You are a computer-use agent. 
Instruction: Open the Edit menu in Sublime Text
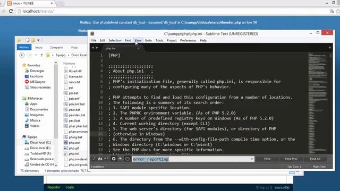[x=103, y=40]
